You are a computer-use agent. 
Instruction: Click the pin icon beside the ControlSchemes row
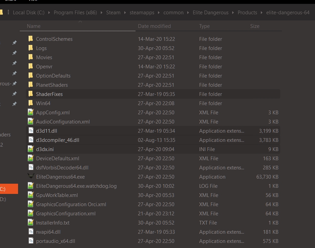point(14,43)
